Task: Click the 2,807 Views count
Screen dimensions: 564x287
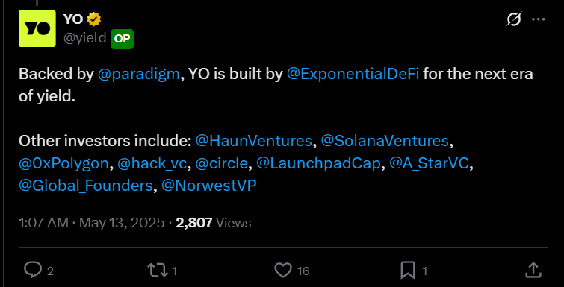Action: pos(214,223)
